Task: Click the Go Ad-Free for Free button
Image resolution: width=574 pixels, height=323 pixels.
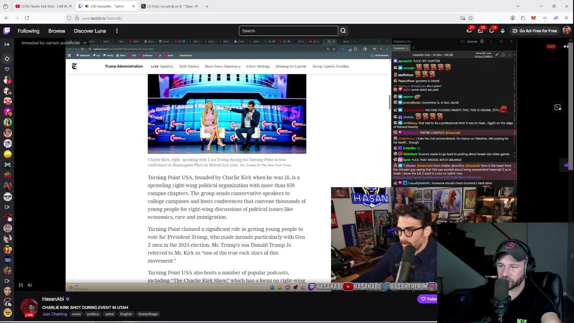Action: pos(534,31)
